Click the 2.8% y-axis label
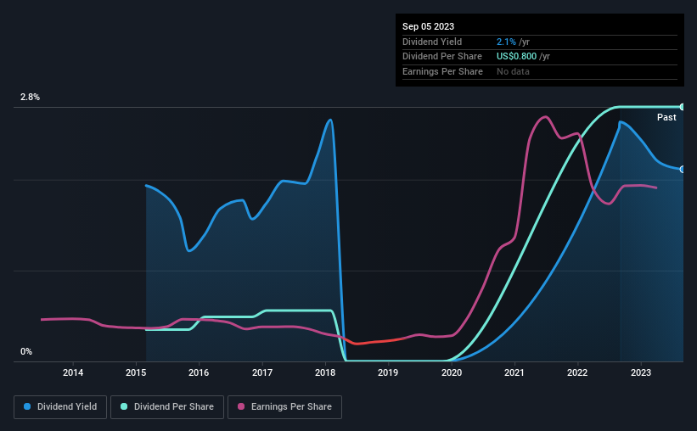 pos(31,97)
